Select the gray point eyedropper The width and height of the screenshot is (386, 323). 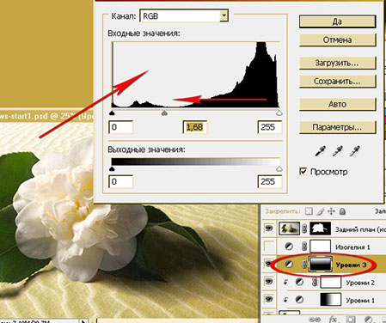point(338,151)
